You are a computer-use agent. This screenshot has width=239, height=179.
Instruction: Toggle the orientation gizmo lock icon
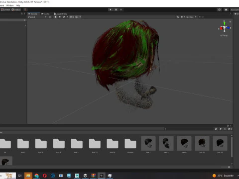point(230,22)
